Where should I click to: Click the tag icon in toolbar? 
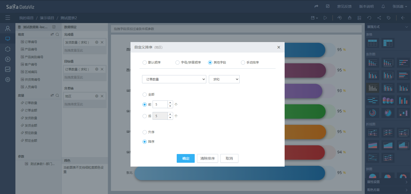click(389, 18)
